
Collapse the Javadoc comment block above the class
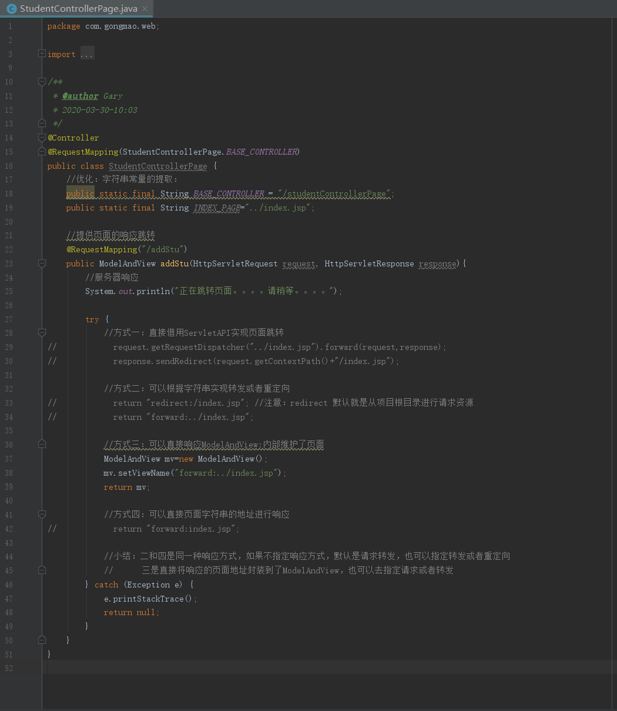[x=41, y=81]
